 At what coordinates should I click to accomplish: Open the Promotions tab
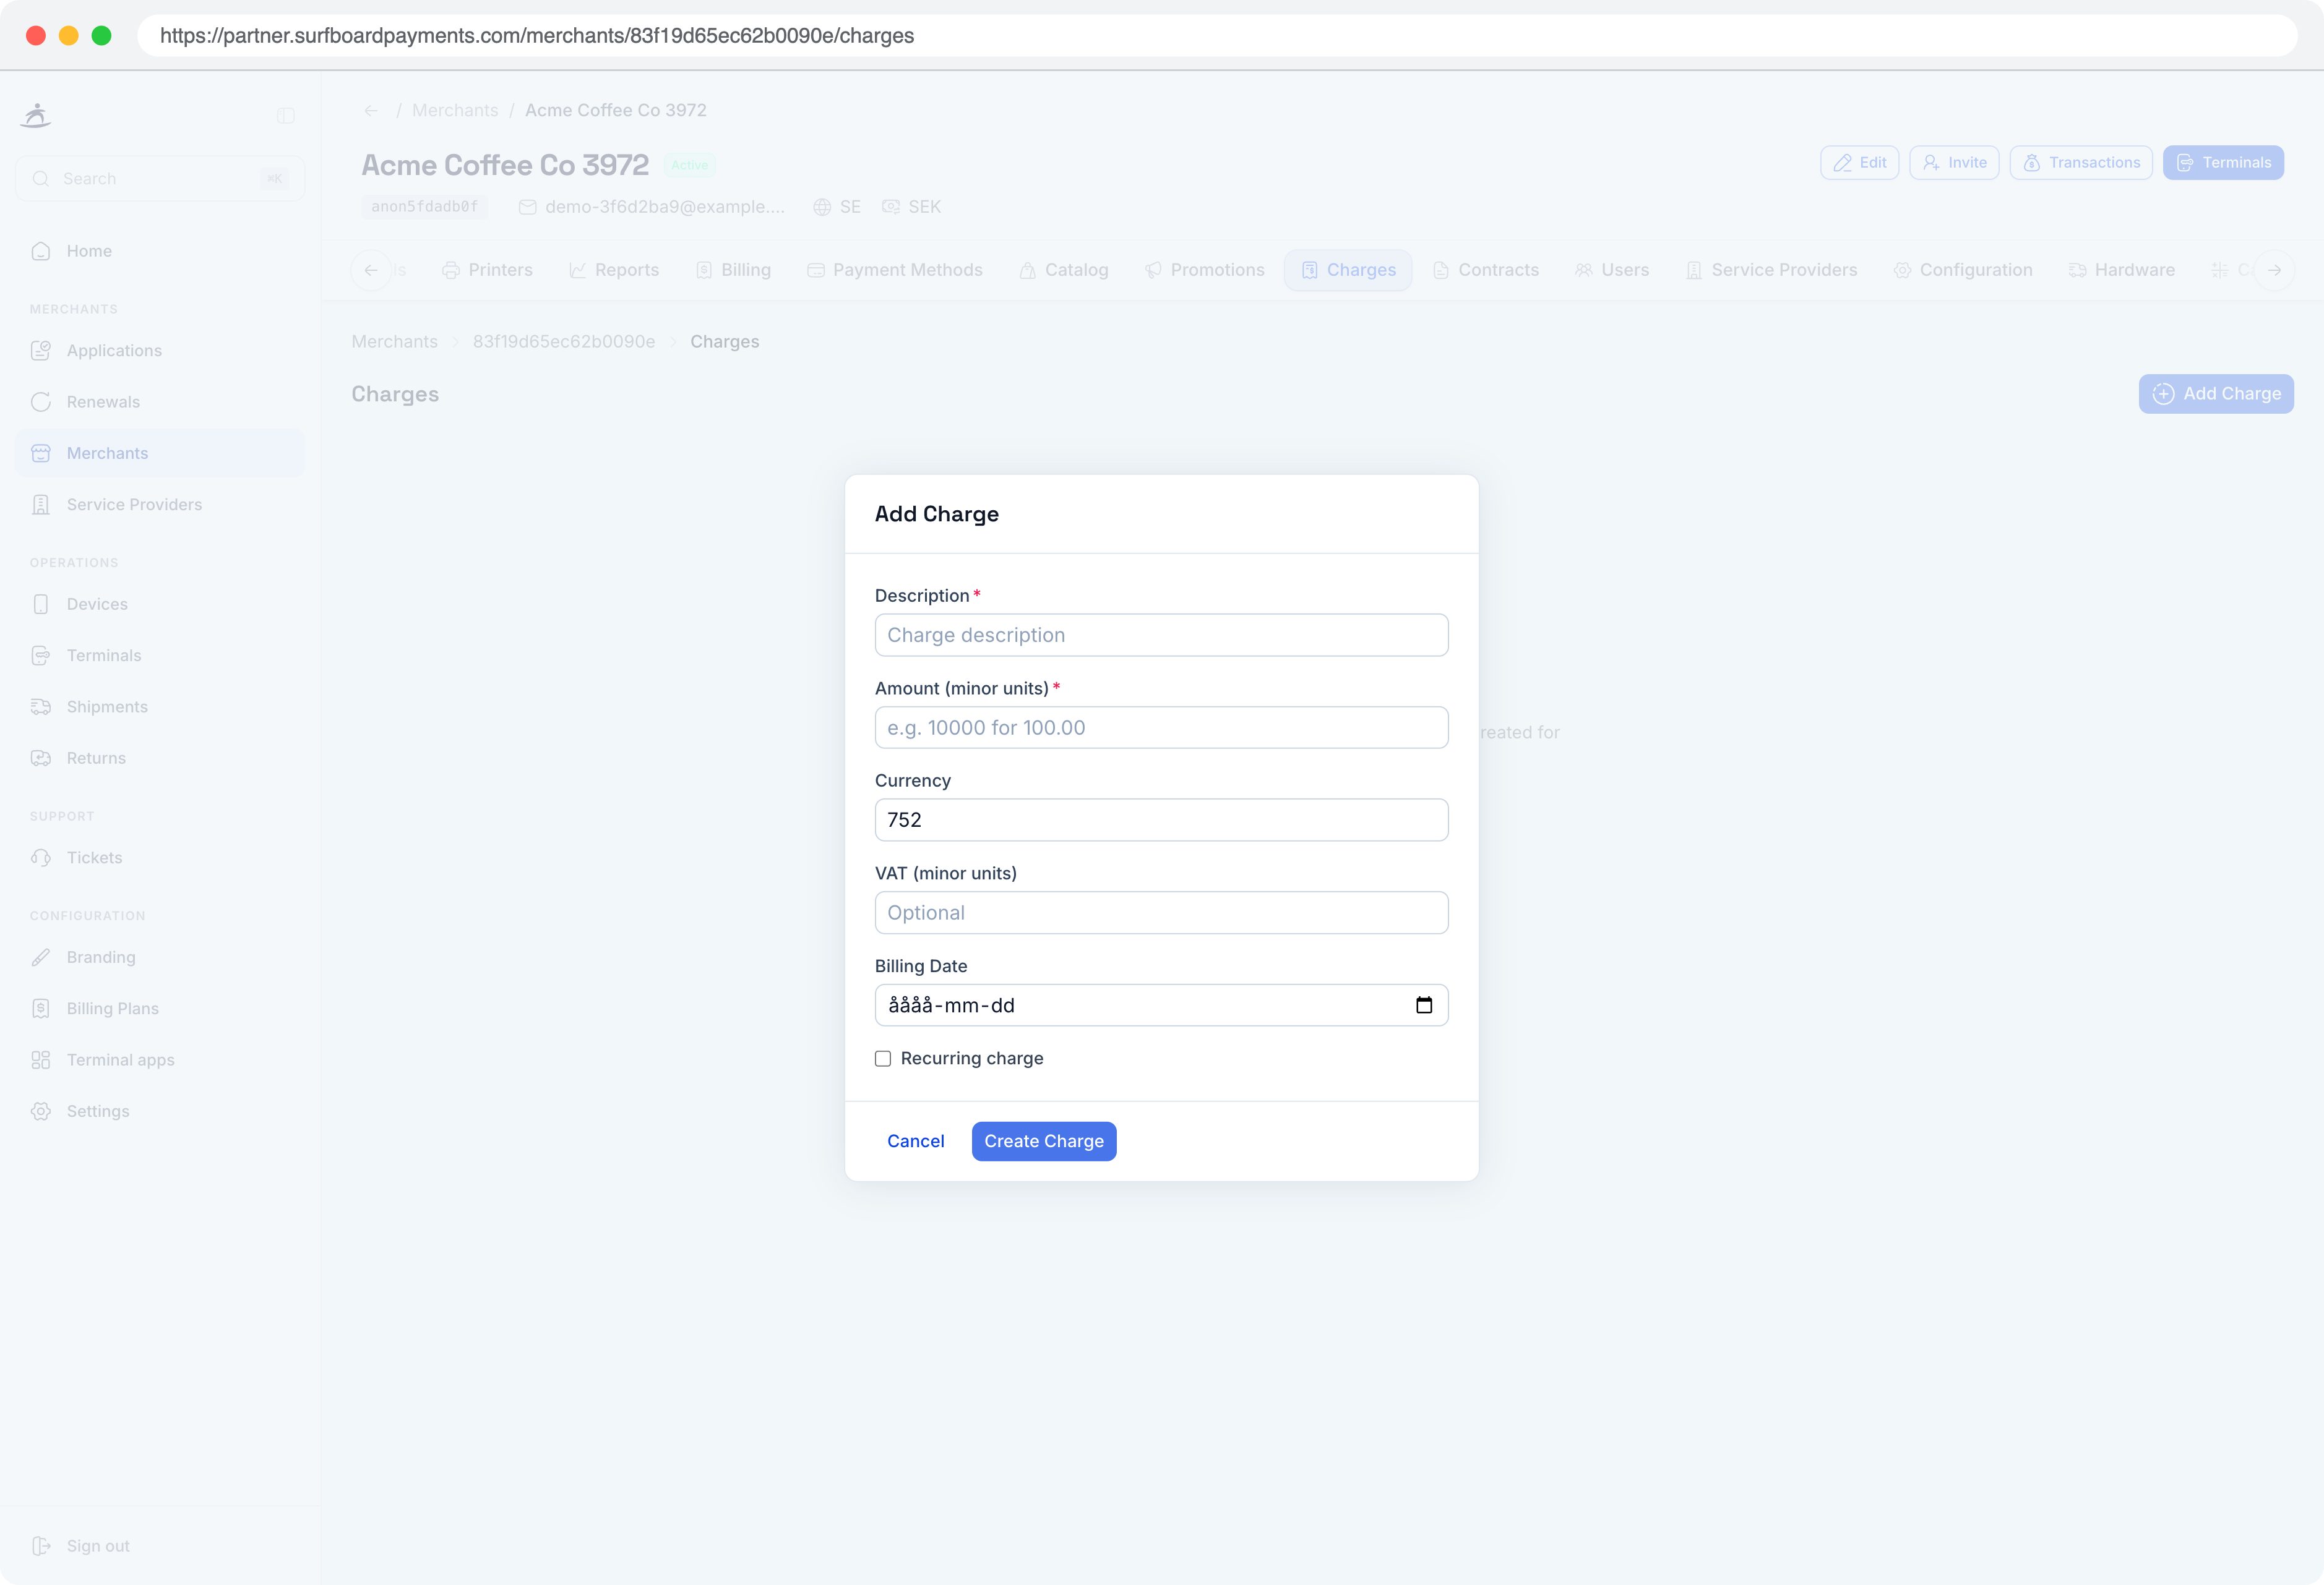(1205, 270)
